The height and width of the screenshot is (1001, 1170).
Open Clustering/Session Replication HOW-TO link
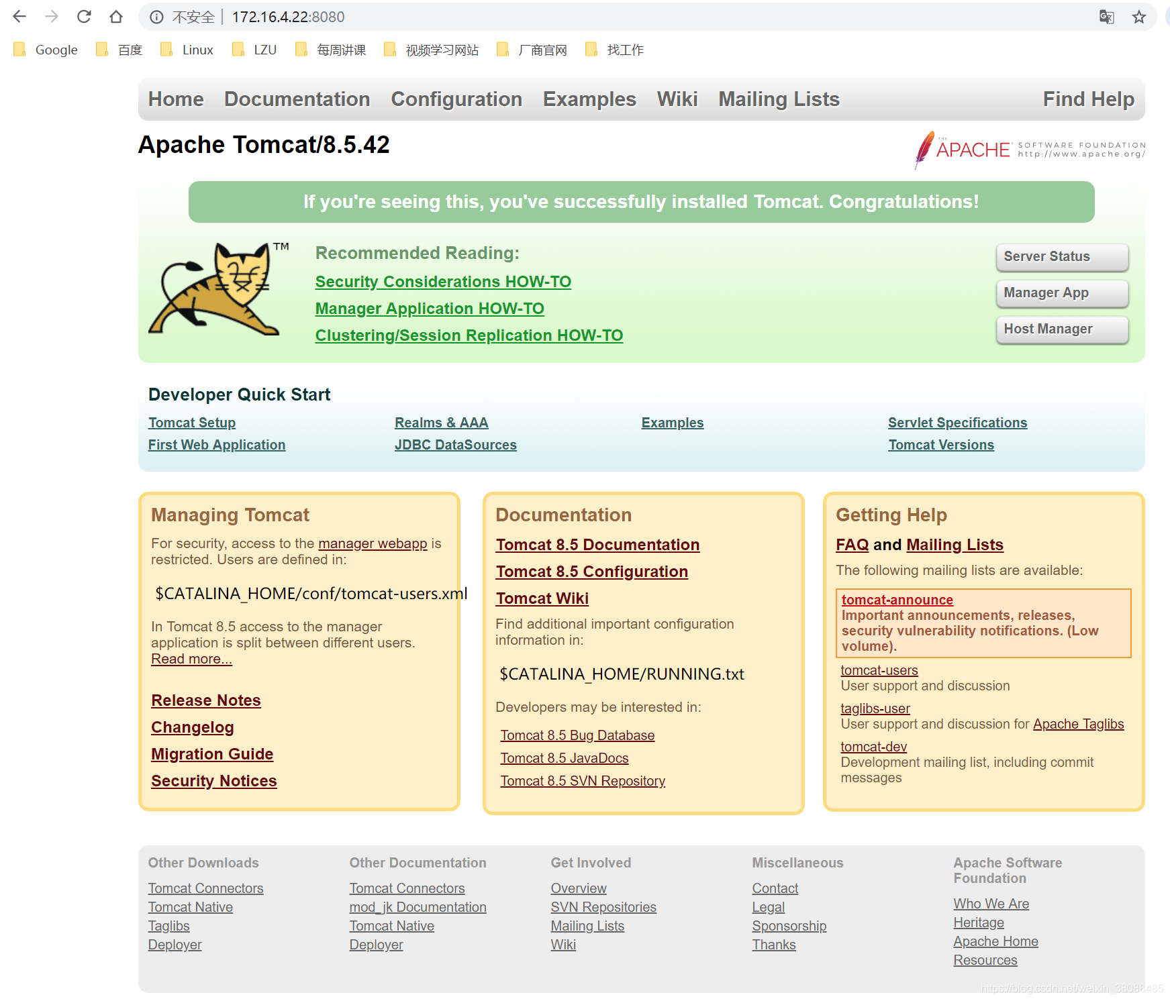[469, 335]
